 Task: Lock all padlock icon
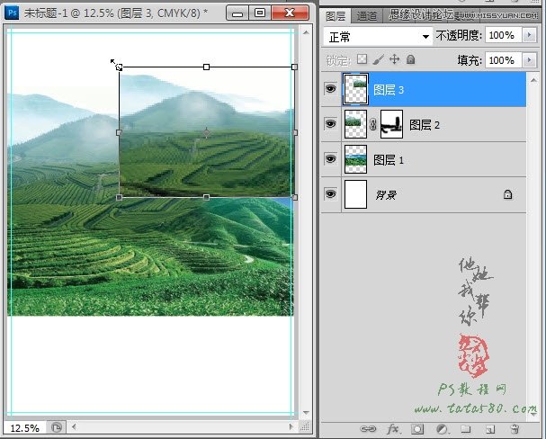click(x=410, y=59)
